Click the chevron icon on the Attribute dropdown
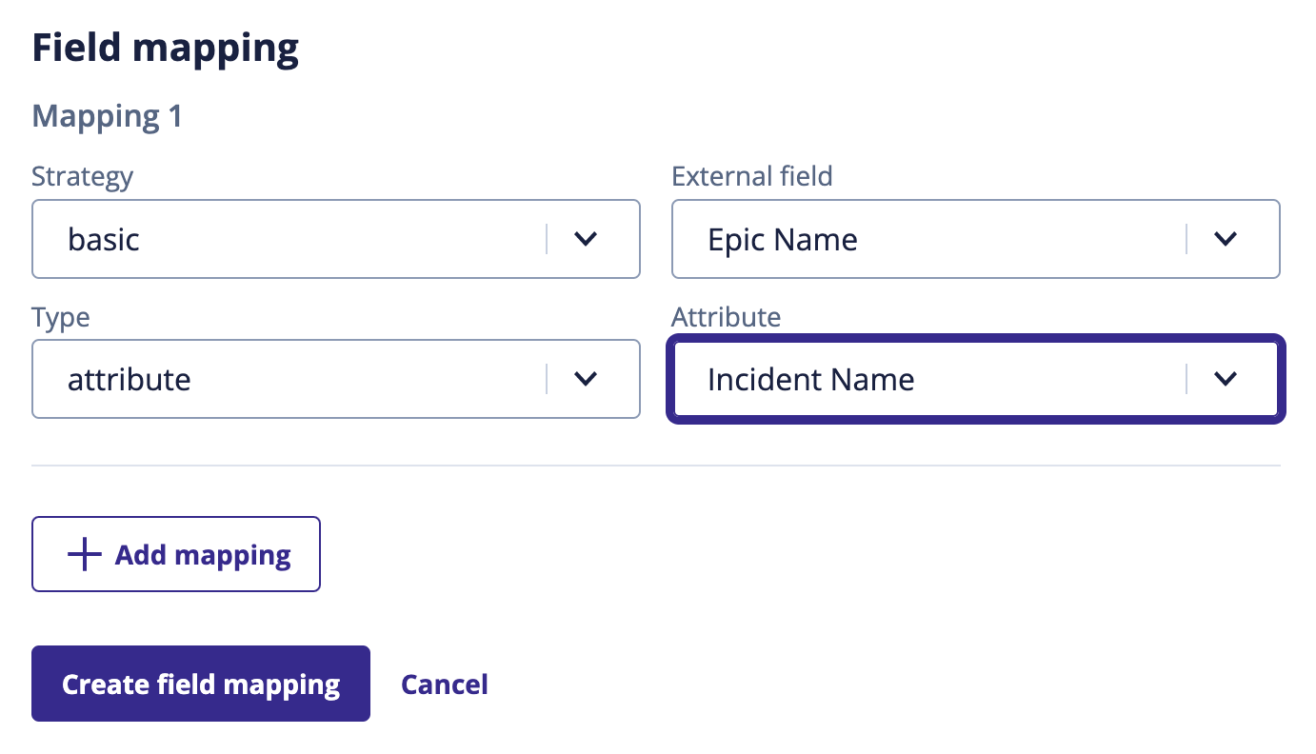The image size is (1316, 754). point(1226,379)
